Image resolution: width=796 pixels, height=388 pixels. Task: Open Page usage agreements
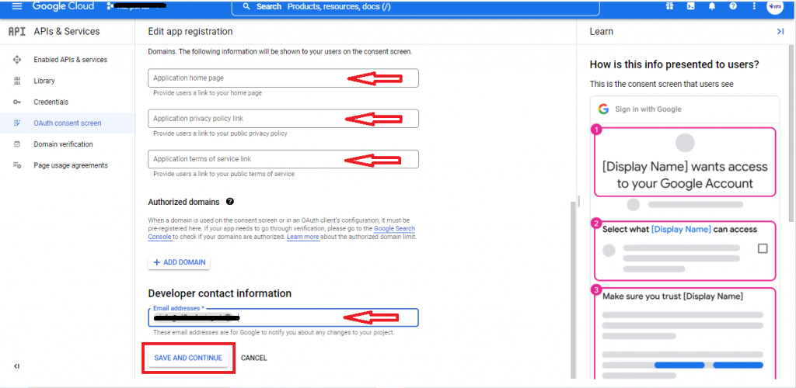pyautogui.click(x=71, y=165)
